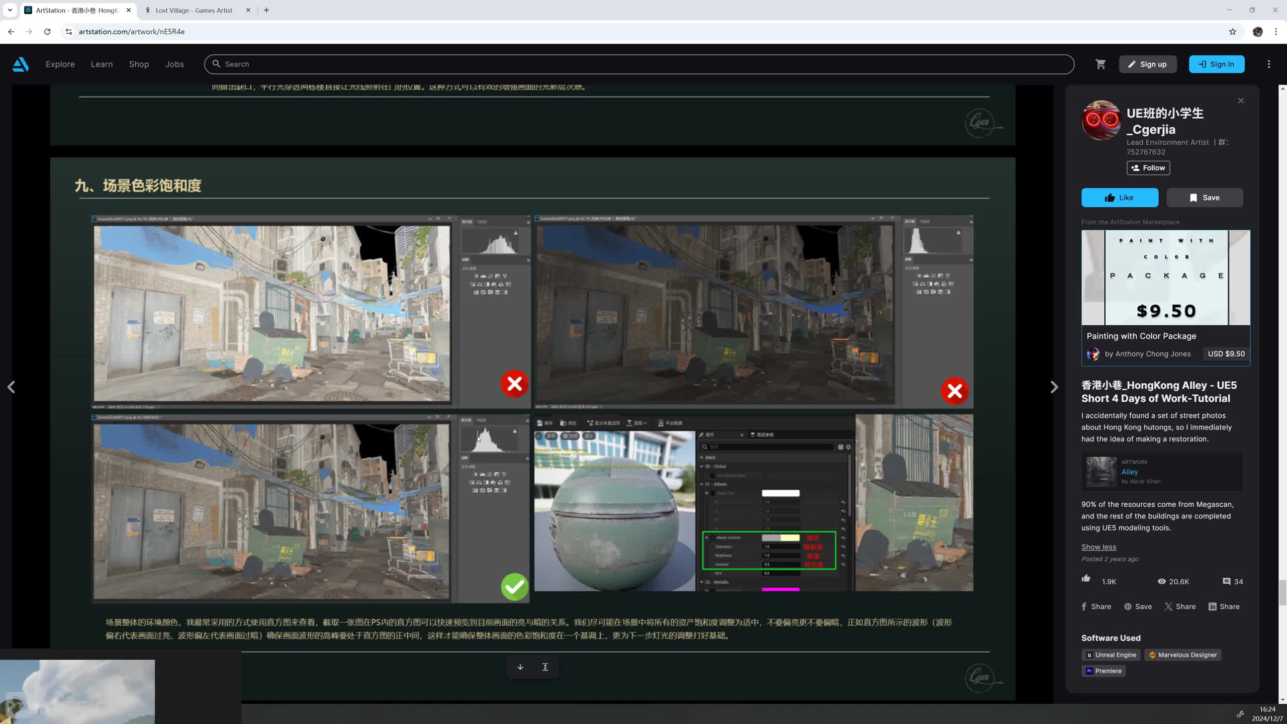Go to the next artwork arrow

(x=1054, y=387)
